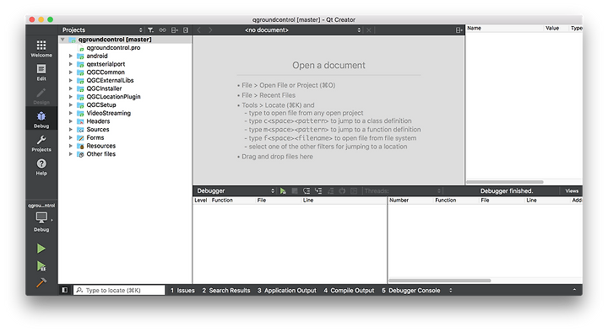Select qgroundcontrol.pro file

click(113, 47)
